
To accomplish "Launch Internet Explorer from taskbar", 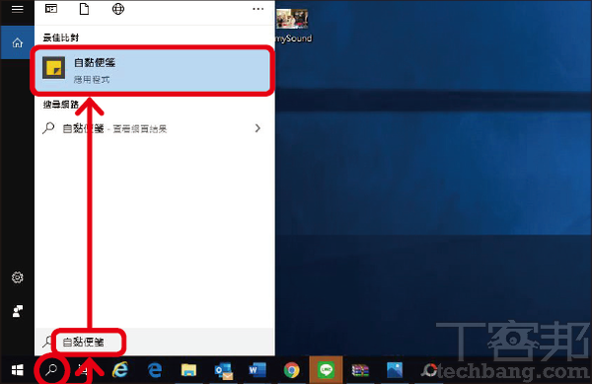I will (120, 370).
